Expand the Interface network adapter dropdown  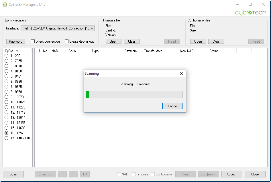(x=92, y=28)
